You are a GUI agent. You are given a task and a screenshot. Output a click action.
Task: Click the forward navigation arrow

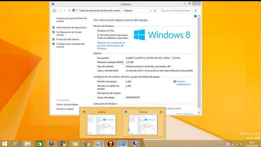pos(60,11)
